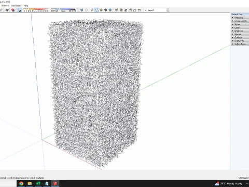Screen dimensions: 249x187
Task: Open the Help menu
Action: pyautogui.click(x=26, y=6)
